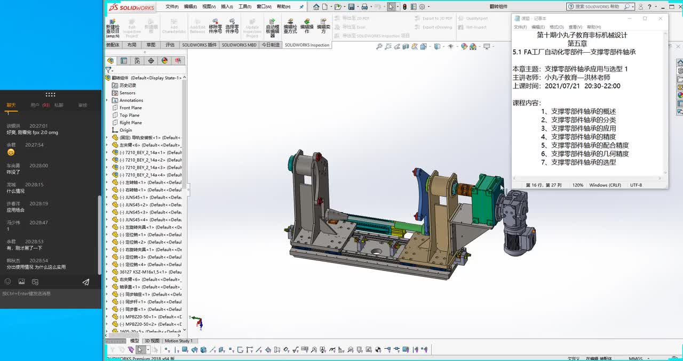Select Front Plane in feature tree
Screen dimensions: 683x361
(x=131, y=108)
